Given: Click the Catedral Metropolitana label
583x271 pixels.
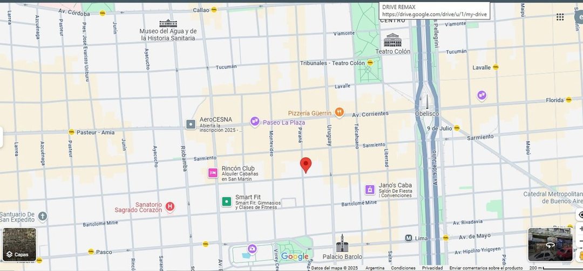Looking at the screenshot, I should (x=553, y=198).
